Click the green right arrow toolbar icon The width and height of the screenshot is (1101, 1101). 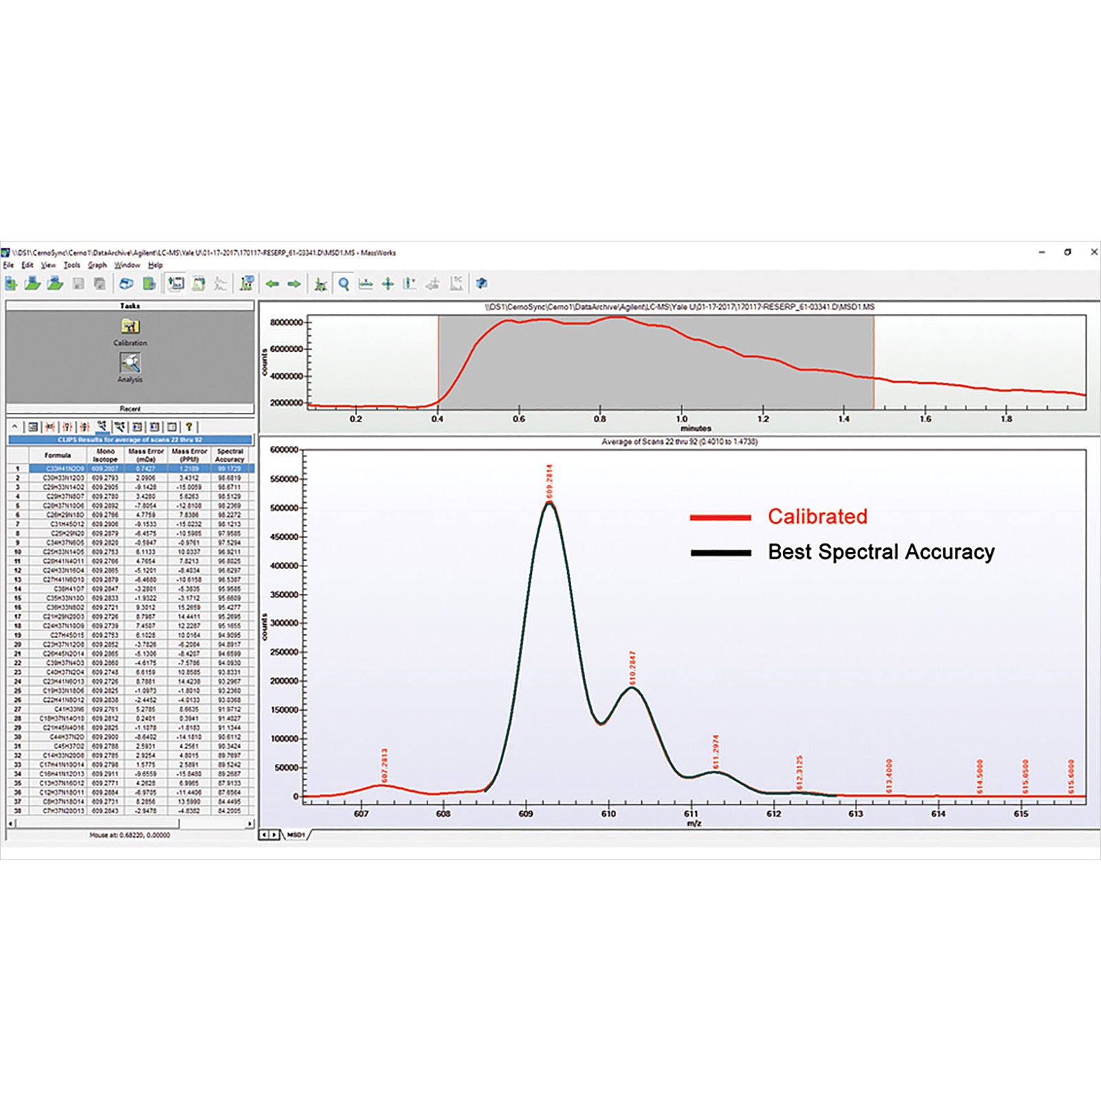point(295,284)
